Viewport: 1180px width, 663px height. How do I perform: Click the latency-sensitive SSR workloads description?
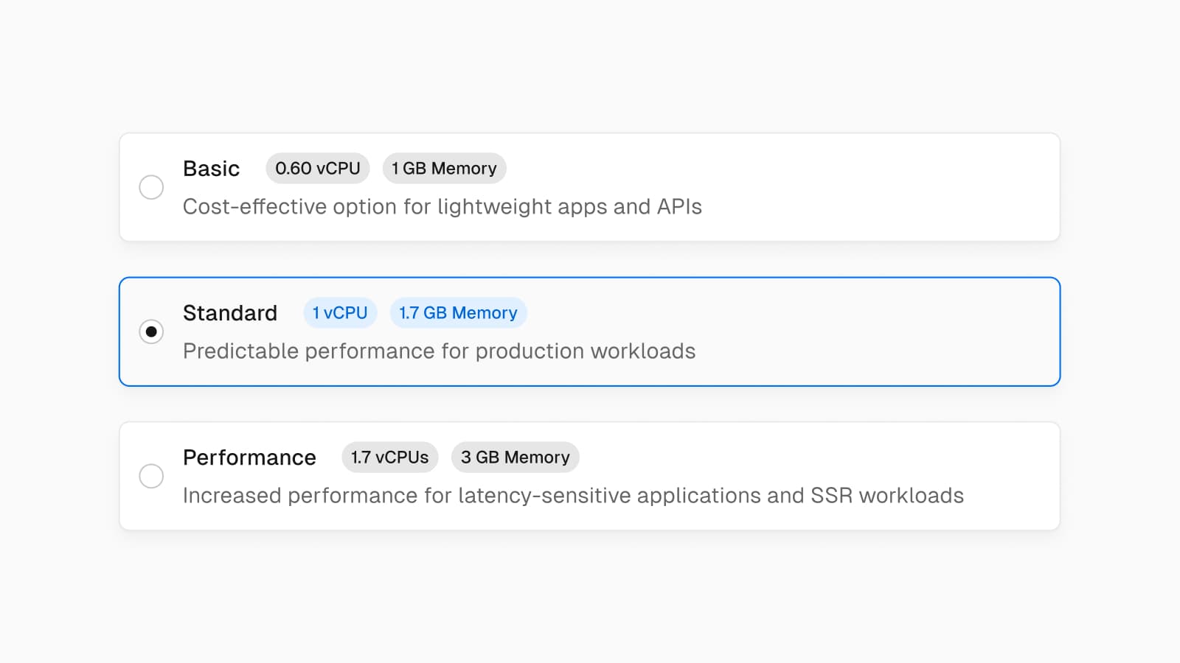point(573,496)
